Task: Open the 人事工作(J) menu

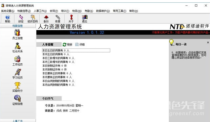Action: [x=40, y=11]
